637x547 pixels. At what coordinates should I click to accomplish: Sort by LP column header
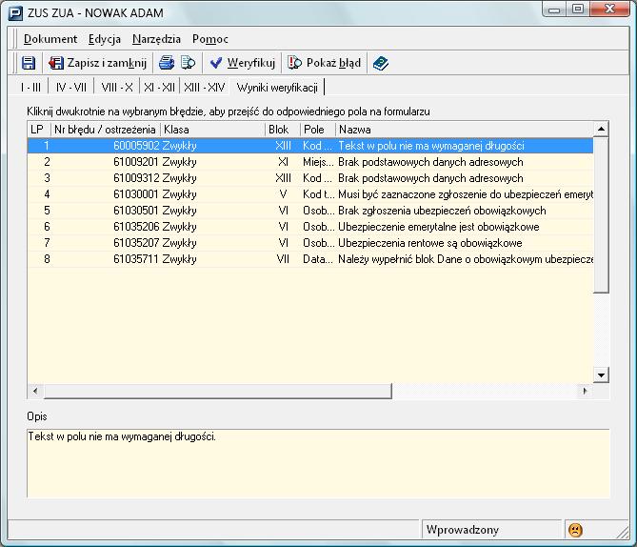point(39,130)
